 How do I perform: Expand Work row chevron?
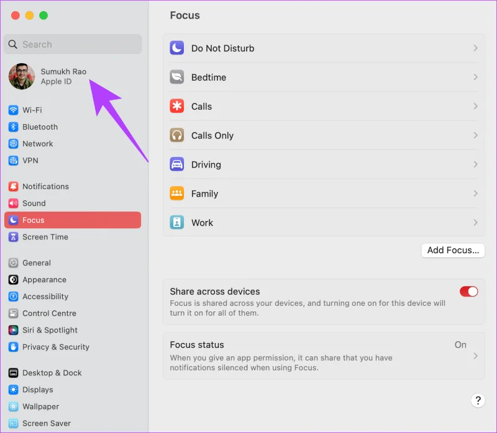pos(475,223)
